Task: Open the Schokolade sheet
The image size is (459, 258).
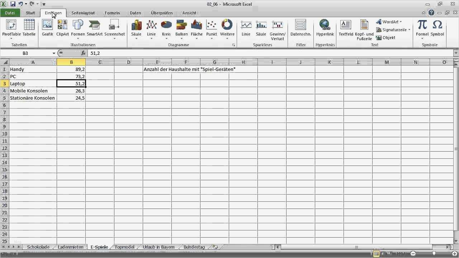Action: [39, 247]
